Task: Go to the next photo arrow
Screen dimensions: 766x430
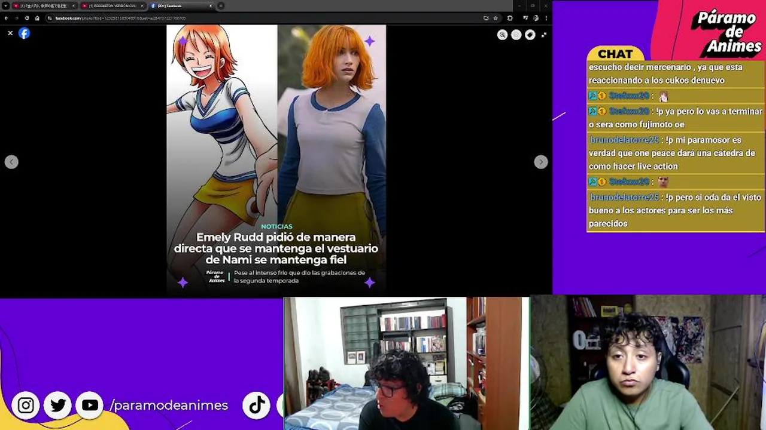Action: click(x=540, y=162)
